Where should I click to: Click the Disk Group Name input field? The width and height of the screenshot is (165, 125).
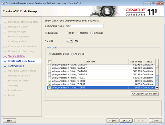(85, 26)
